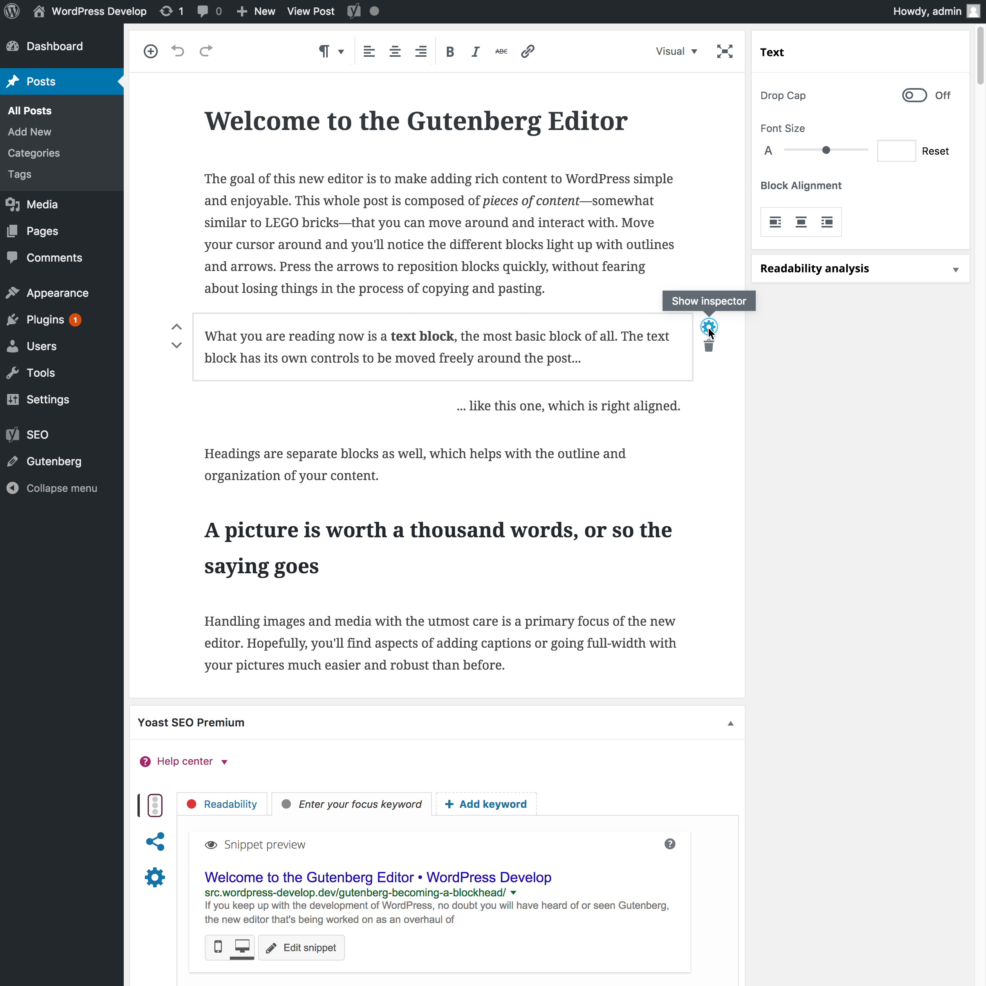The height and width of the screenshot is (986, 986).
Task: Apply strikethrough formatting
Action: pyautogui.click(x=501, y=52)
